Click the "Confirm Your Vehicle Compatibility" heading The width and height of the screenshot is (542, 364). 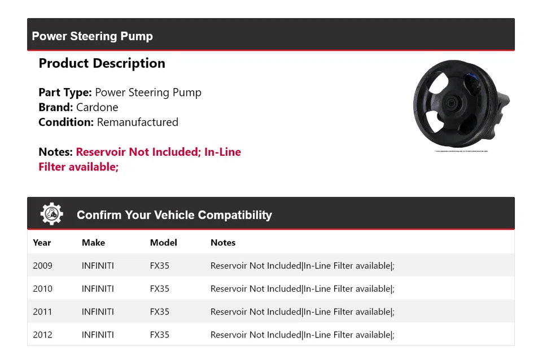174,215
